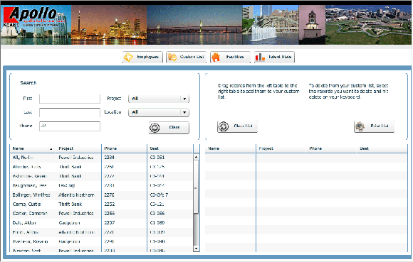Select the row with seat C3-039

pyautogui.click(x=101, y=232)
